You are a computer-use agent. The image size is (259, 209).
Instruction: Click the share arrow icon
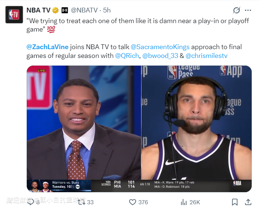point(248,202)
